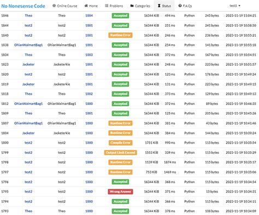Image resolution: width=259 pixels, height=215 pixels.
Task: Open the No Nonesense Code homepage link
Action: click(x=23, y=6)
